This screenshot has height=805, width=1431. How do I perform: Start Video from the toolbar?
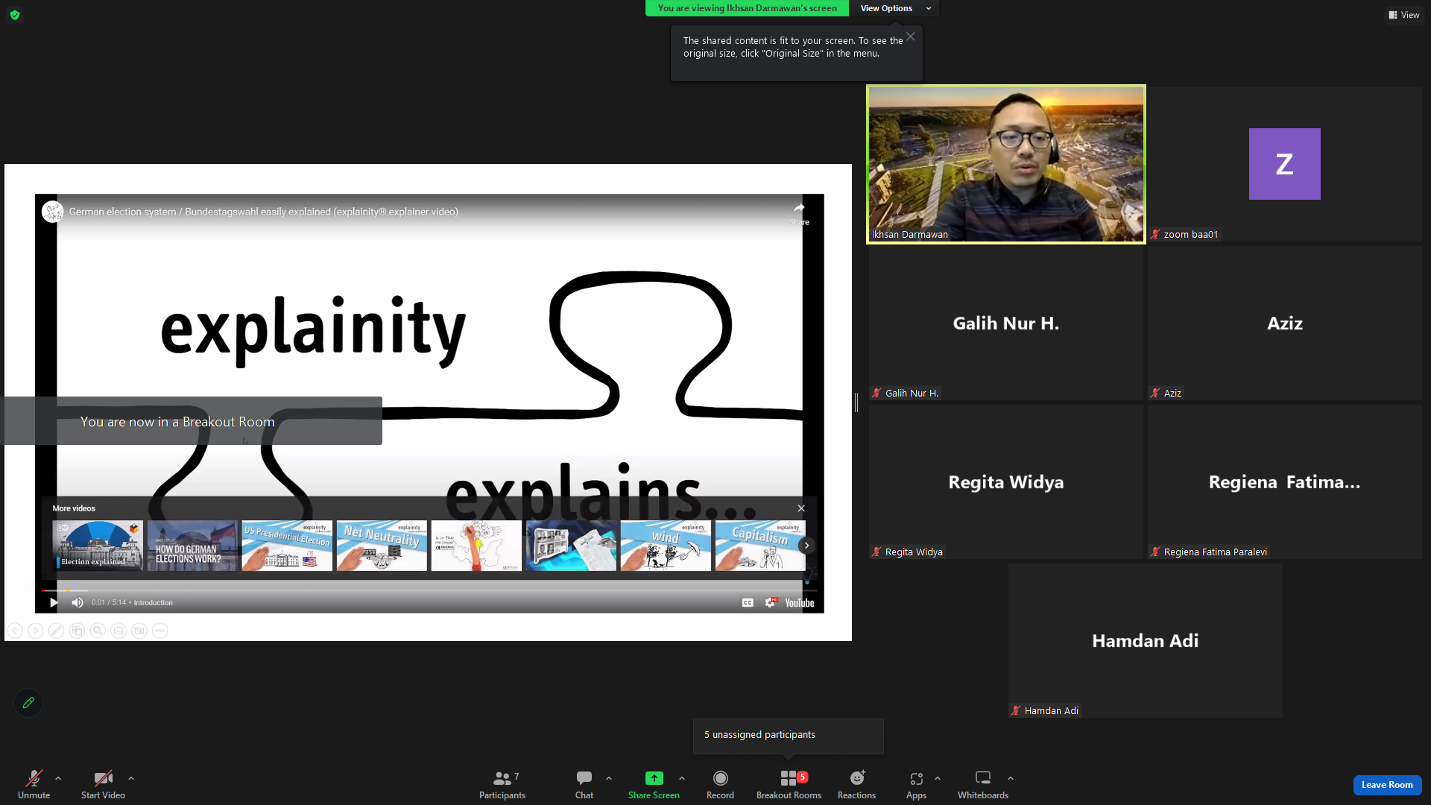103,784
